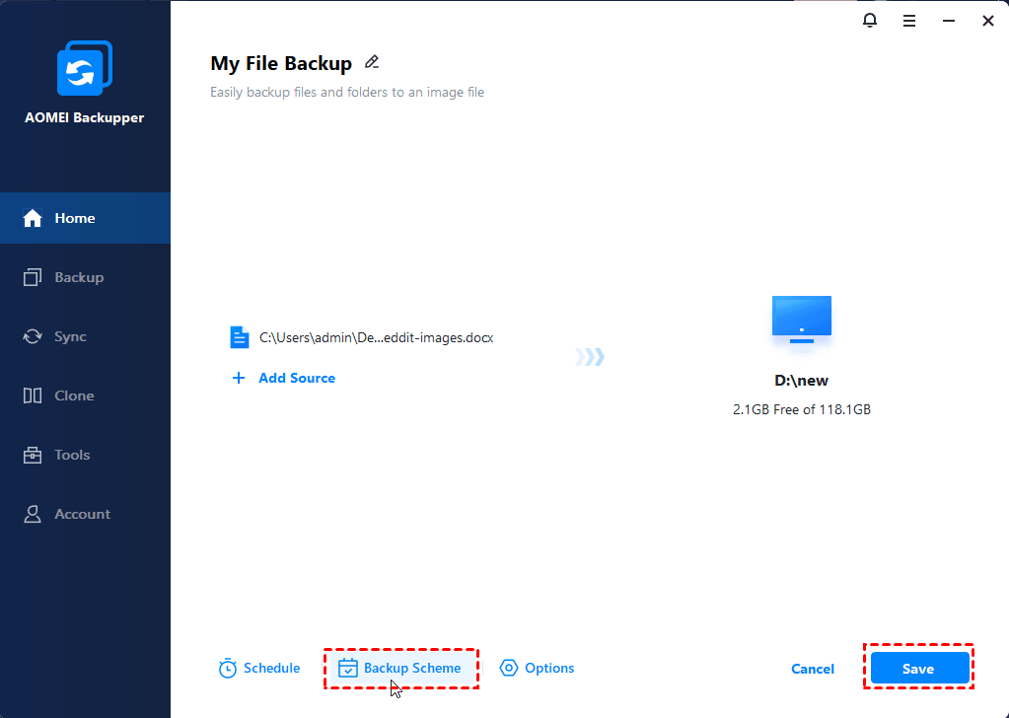Open the Sync section
The height and width of the screenshot is (718, 1009).
[85, 336]
